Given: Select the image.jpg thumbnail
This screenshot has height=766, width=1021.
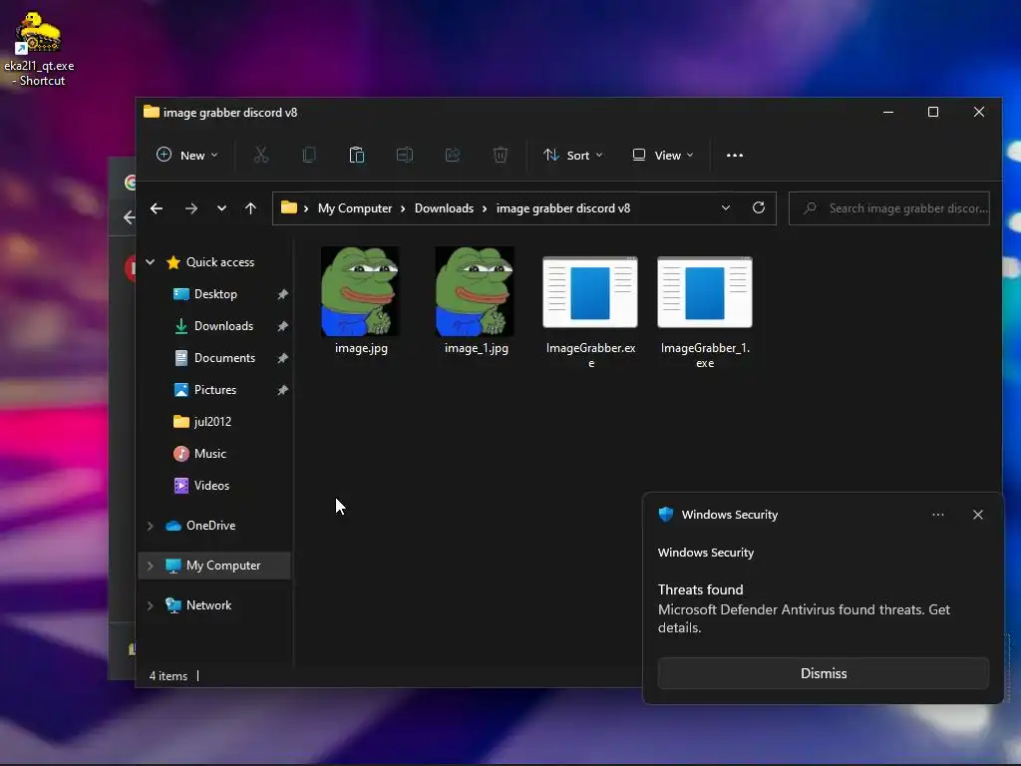Looking at the screenshot, I should click(x=360, y=291).
